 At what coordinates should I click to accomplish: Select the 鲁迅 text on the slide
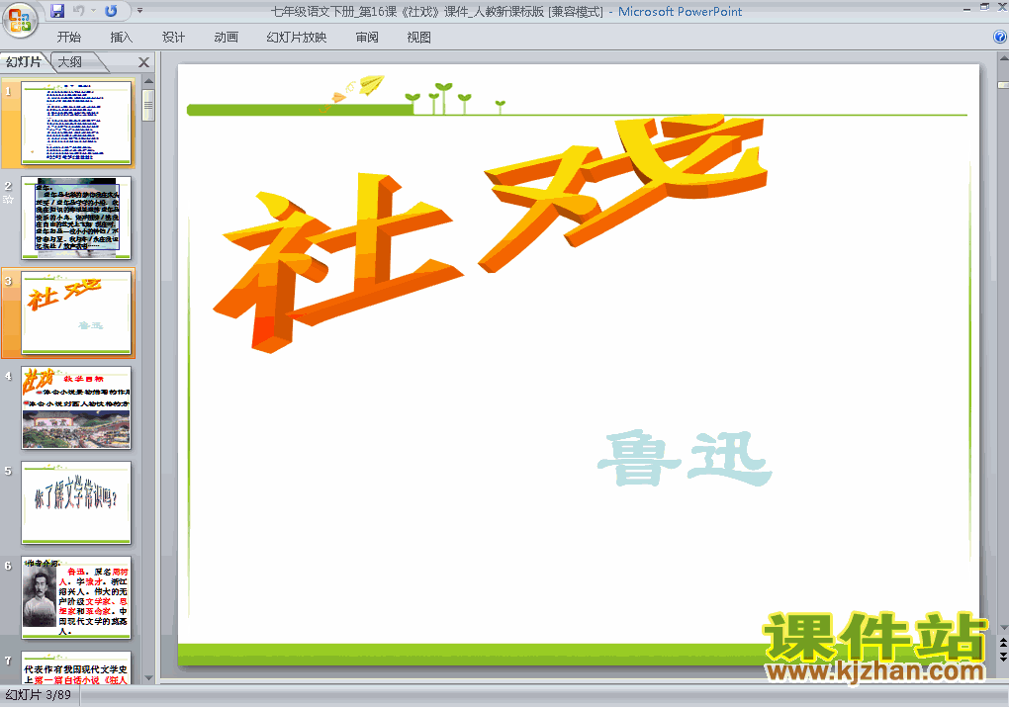(x=685, y=459)
